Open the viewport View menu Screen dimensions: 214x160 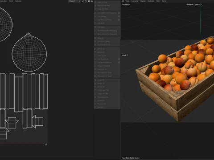pos(127,1)
